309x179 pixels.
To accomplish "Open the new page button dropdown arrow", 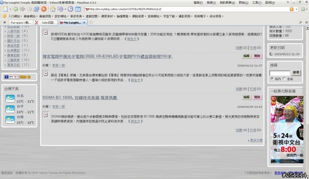I will [10, 9].
